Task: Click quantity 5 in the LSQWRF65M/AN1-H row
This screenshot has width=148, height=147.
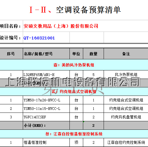Action: pos(93,75)
